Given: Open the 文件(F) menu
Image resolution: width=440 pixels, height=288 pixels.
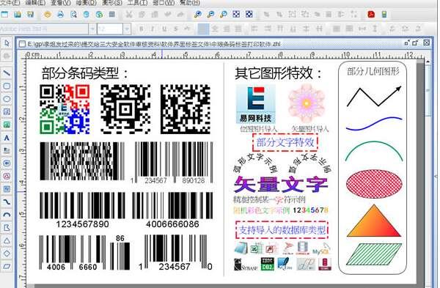Looking at the screenshot, I should (10, 2).
